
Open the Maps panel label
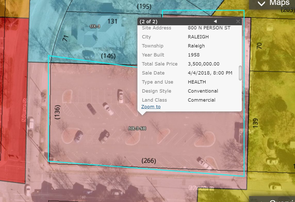(280, 3)
